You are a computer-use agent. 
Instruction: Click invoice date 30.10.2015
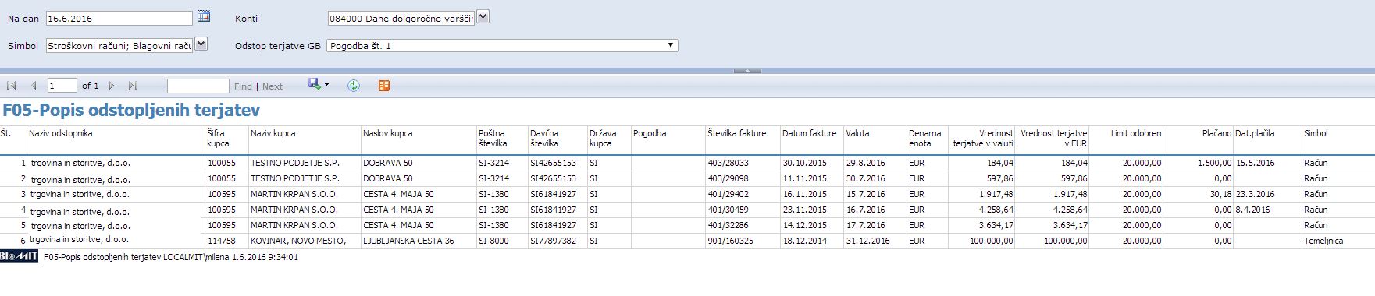click(805, 163)
